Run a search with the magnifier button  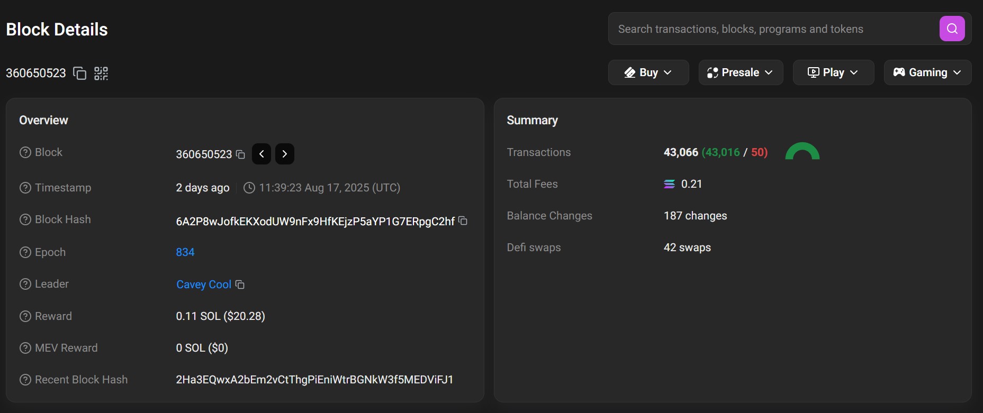[x=952, y=29]
